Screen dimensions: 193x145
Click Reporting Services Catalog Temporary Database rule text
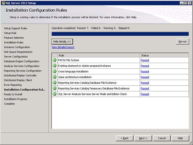point(94,89)
